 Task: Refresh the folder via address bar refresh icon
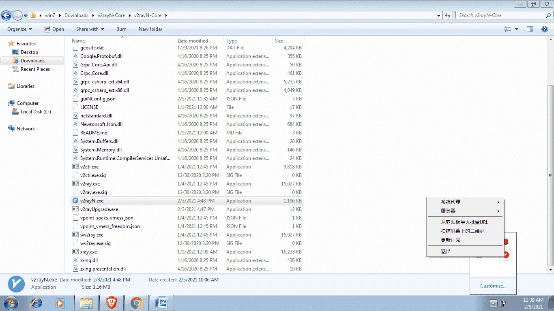(x=448, y=15)
